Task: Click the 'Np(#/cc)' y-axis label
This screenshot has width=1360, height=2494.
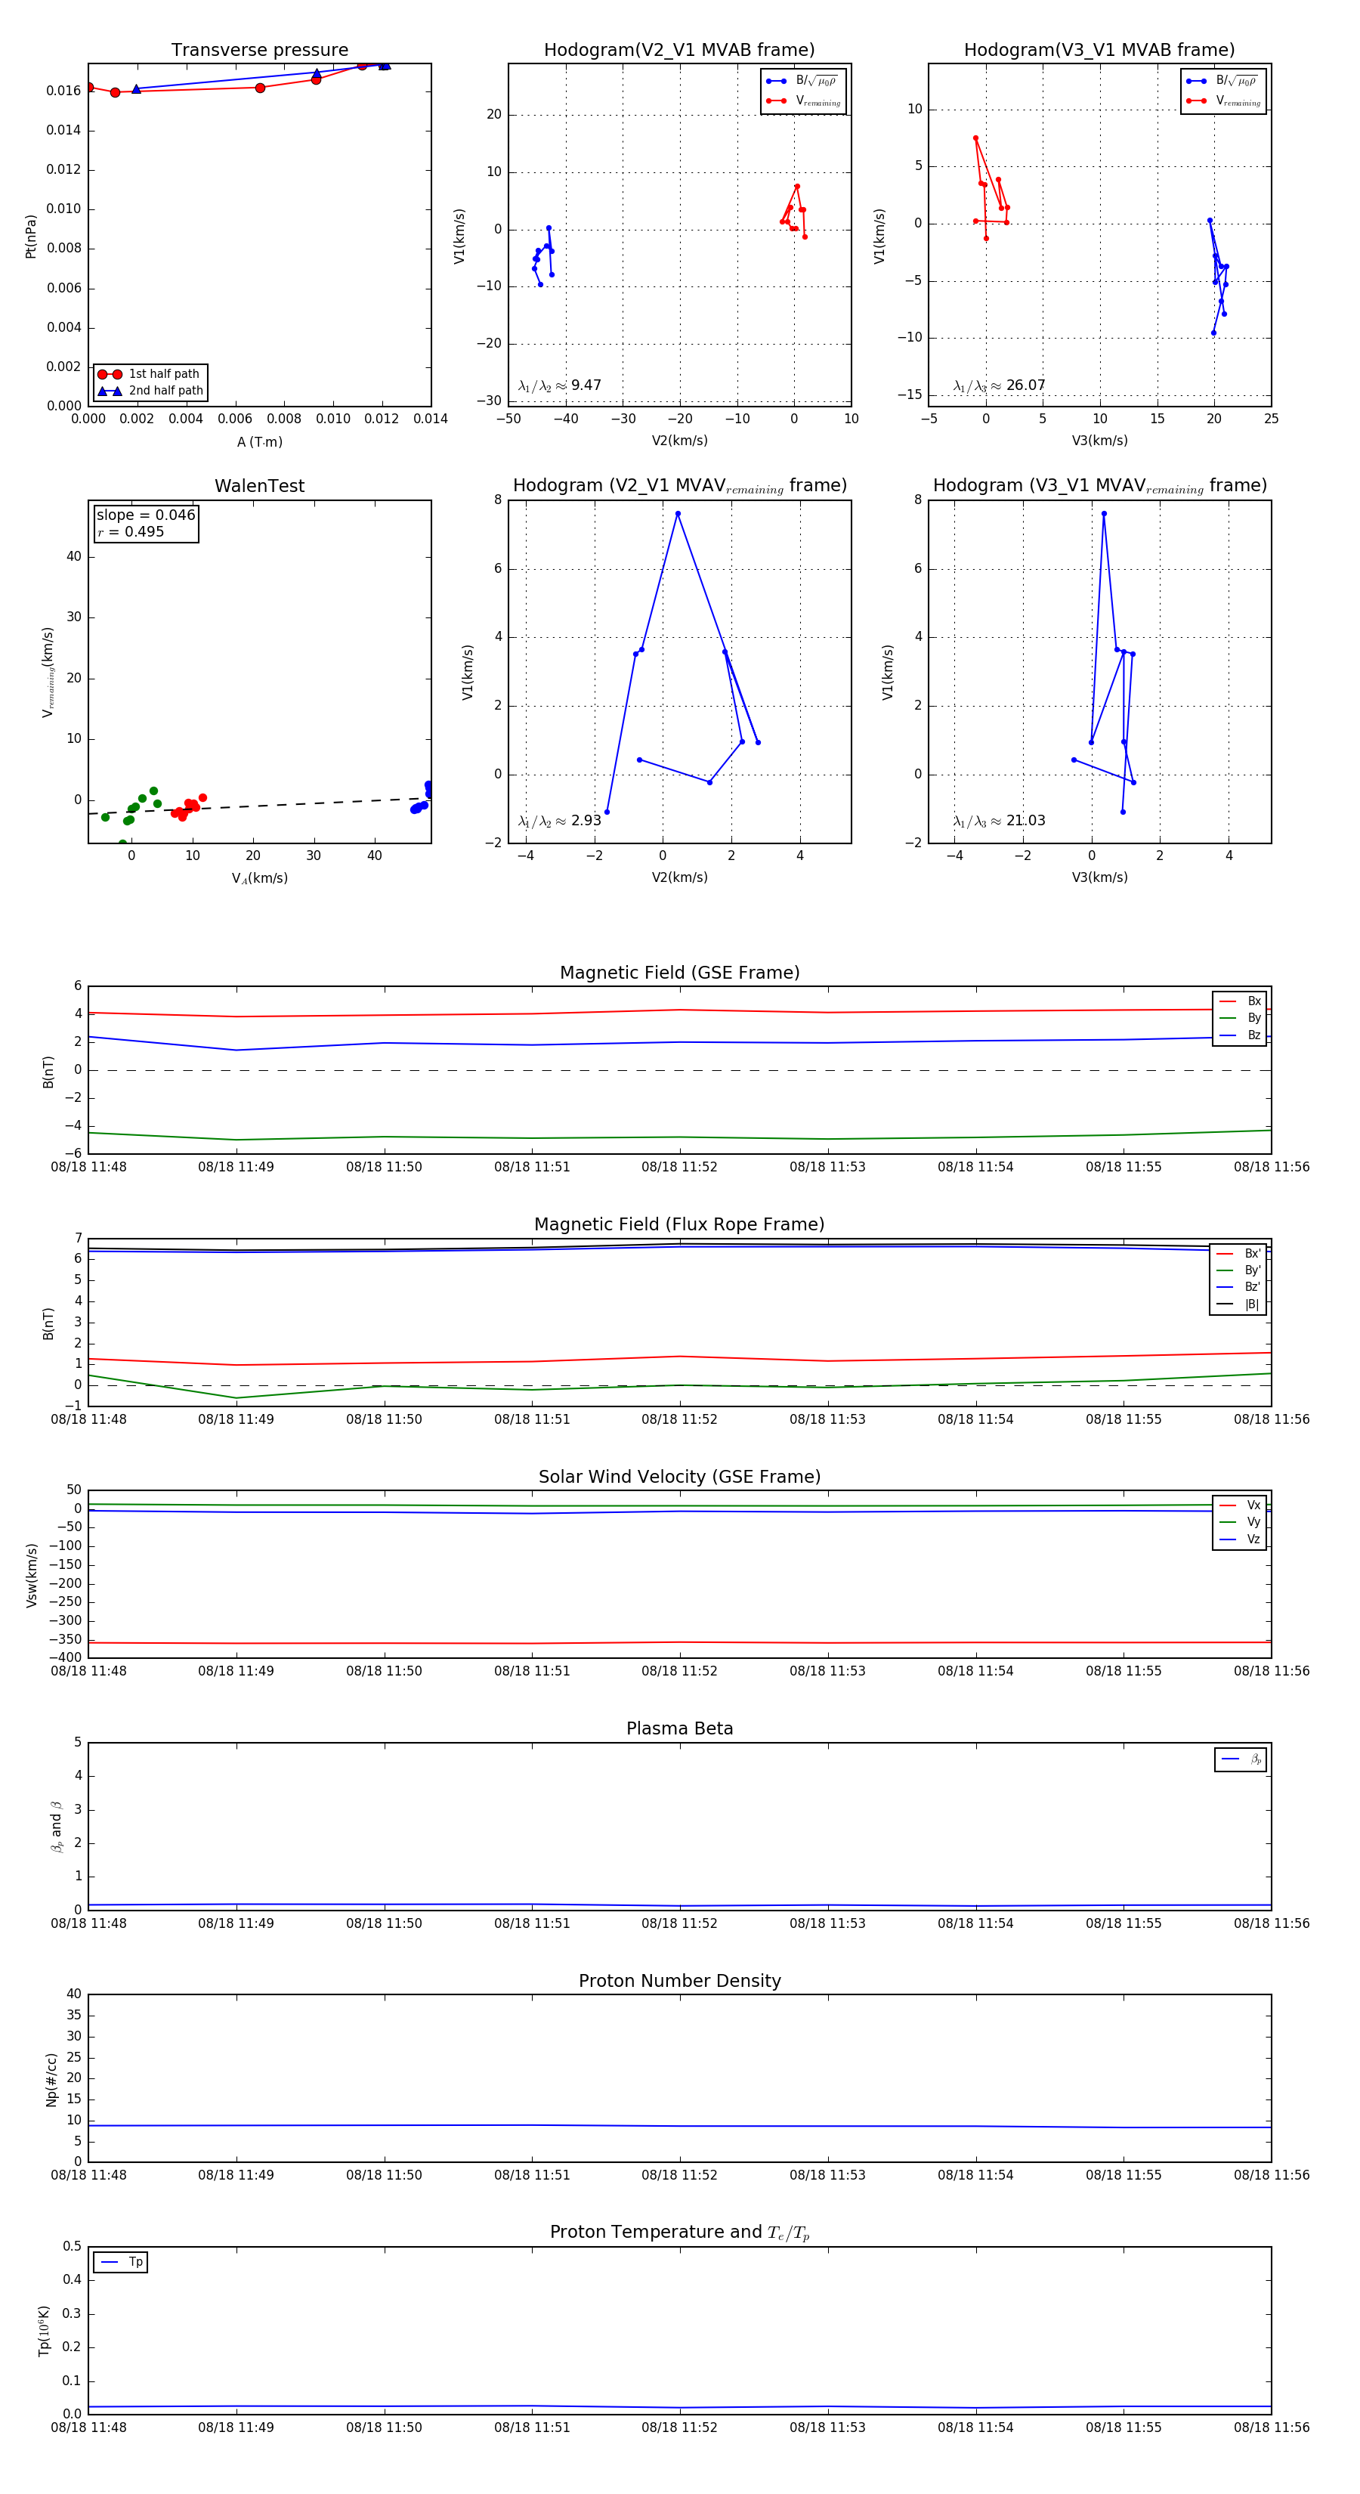Action: coord(51,2080)
